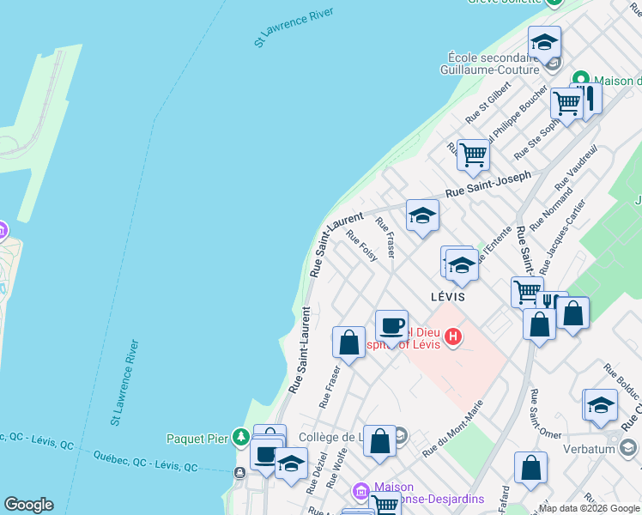Click the Paquet Pier place label

point(197,439)
